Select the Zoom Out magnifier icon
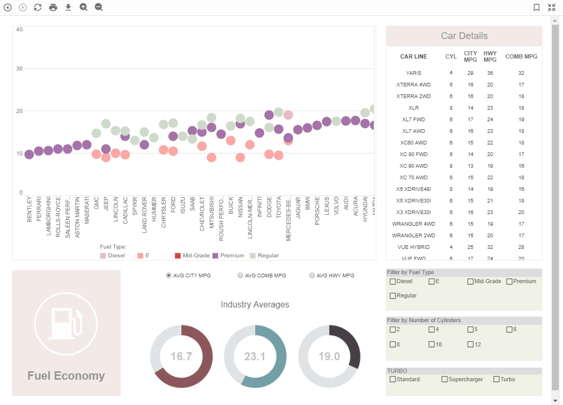563x405 pixels. coord(98,7)
